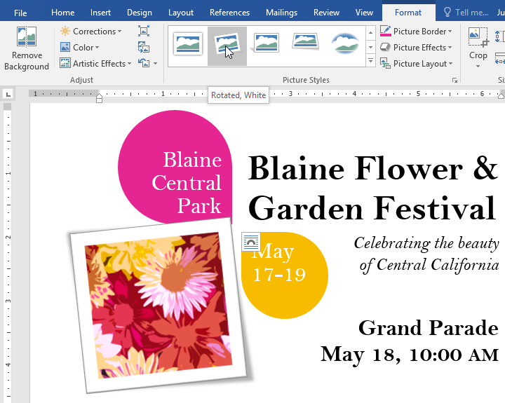The height and width of the screenshot is (403, 505).
Task: Select the Crop tool
Action: point(478,46)
